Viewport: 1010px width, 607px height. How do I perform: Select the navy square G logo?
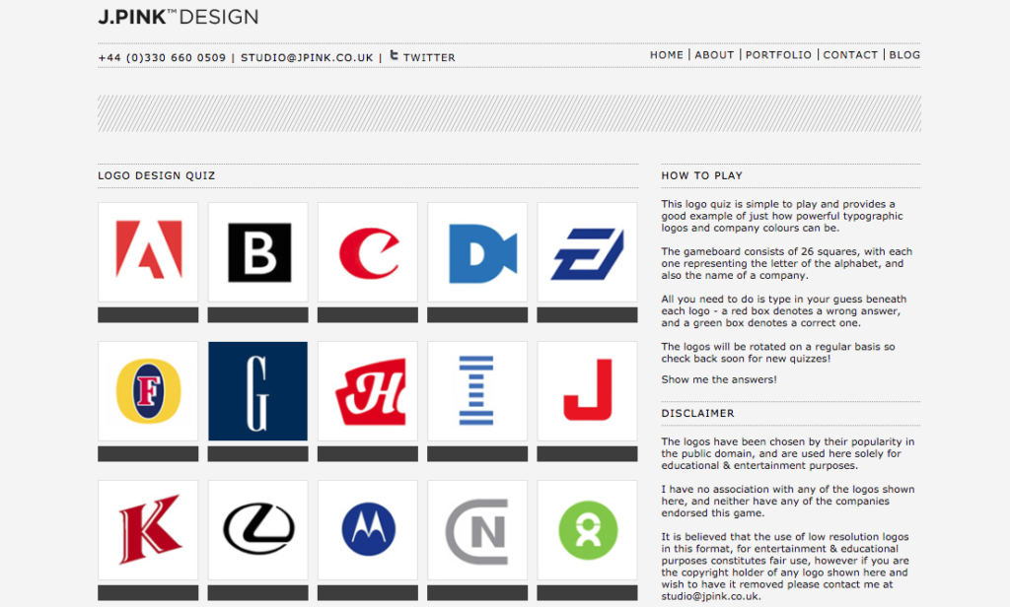(257, 391)
